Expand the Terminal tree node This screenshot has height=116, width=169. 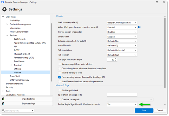11,65
